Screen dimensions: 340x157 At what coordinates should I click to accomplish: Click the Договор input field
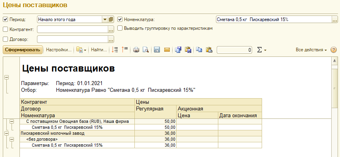[x=73, y=39]
